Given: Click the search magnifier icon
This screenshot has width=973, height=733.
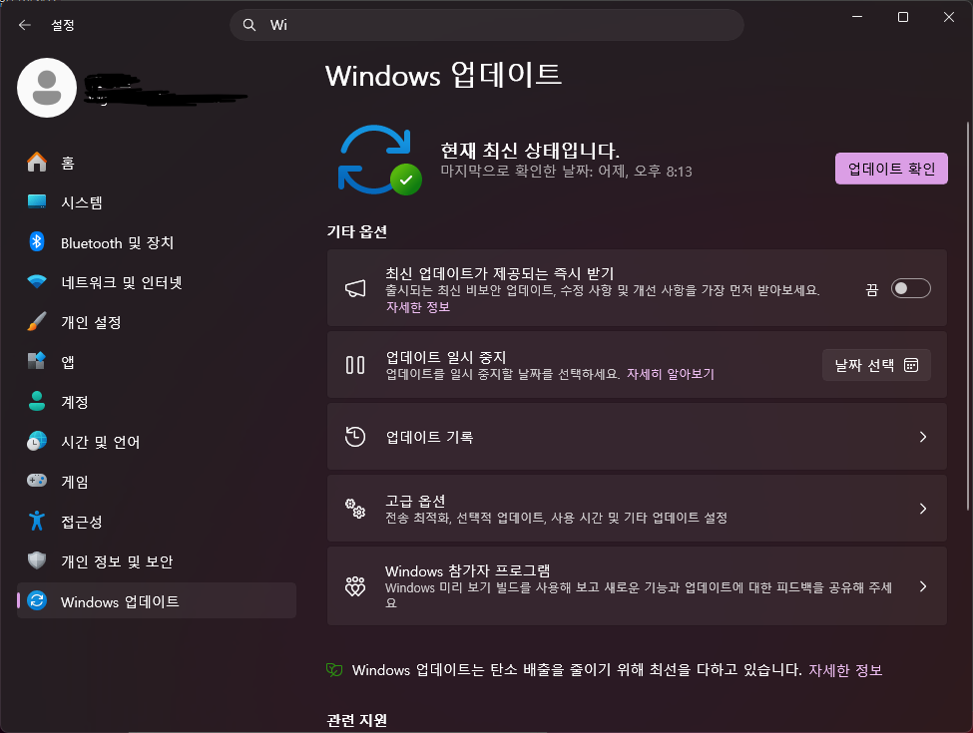Looking at the screenshot, I should tap(248, 25).
